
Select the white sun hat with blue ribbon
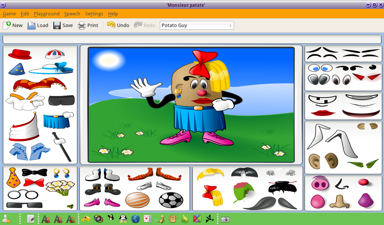(51, 68)
